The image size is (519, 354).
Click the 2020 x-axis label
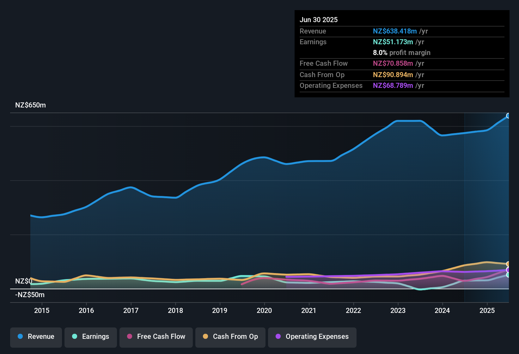point(264,310)
